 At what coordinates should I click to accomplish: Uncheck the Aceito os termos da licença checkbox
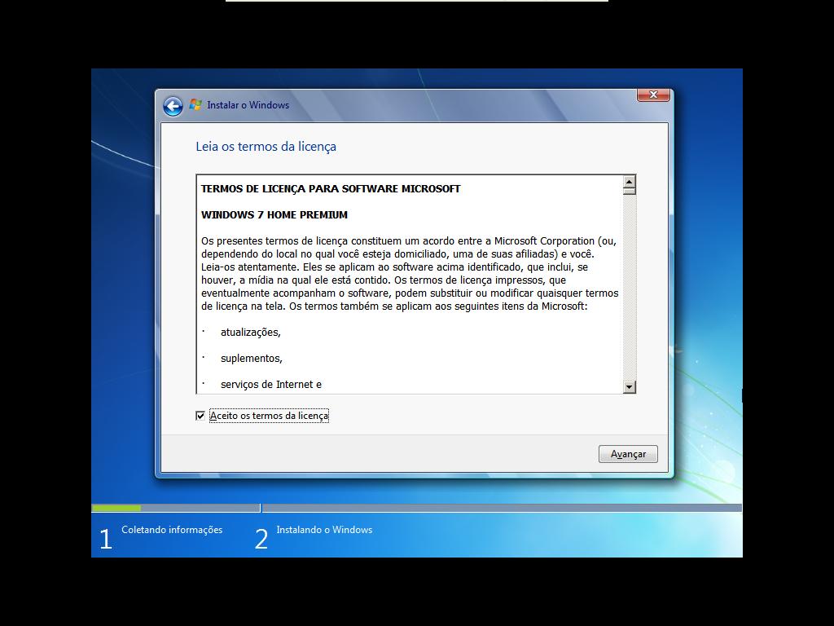[x=200, y=416]
